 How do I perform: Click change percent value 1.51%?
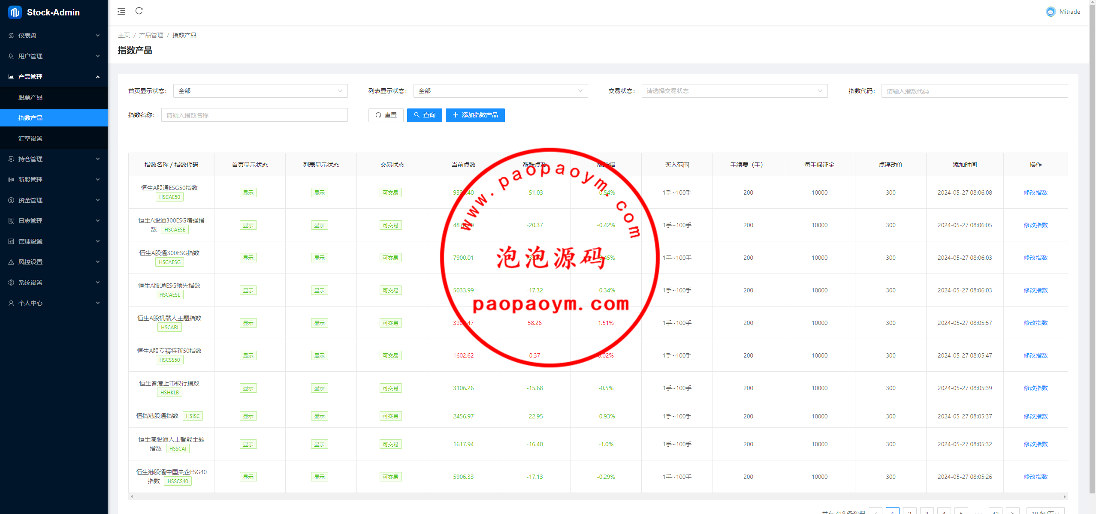point(606,323)
